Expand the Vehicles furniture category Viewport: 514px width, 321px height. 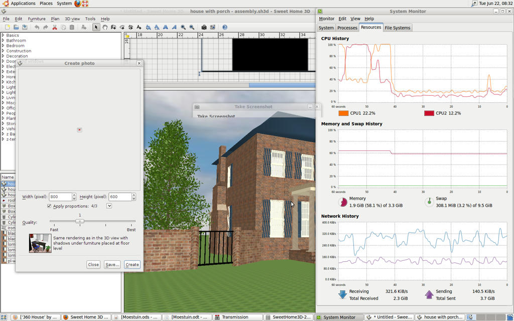(x=3, y=129)
